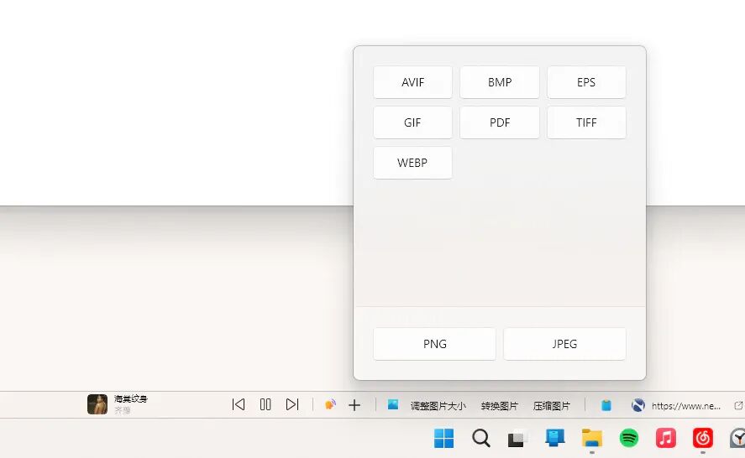This screenshot has height=458, width=745.
Task: Open File Explorer from the taskbar
Action: 592,438
